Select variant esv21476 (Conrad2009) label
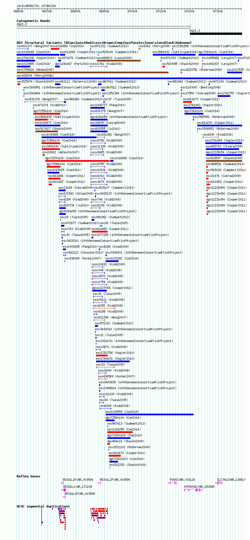The height and width of the screenshot is (540, 250). click(x=224, y=176)
